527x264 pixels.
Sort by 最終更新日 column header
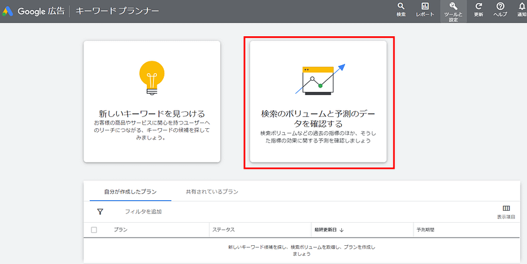point(329,230)
